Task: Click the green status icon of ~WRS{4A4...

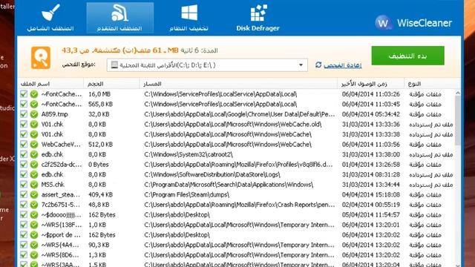Action: (x=34, y=245)
